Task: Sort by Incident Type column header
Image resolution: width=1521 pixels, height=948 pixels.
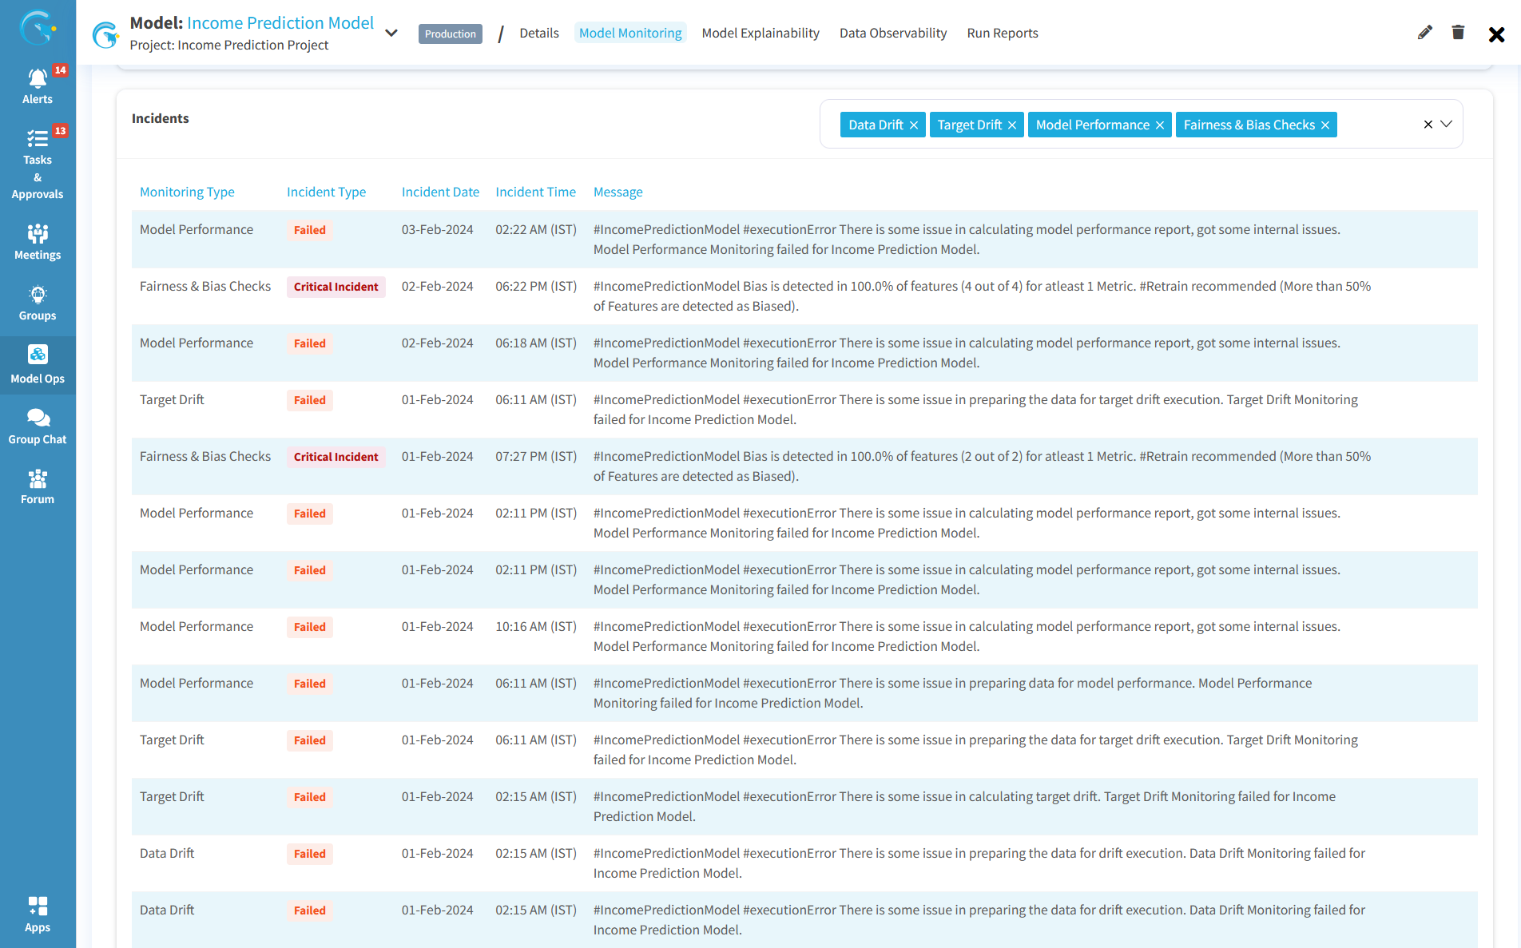Action: [326, 192]
